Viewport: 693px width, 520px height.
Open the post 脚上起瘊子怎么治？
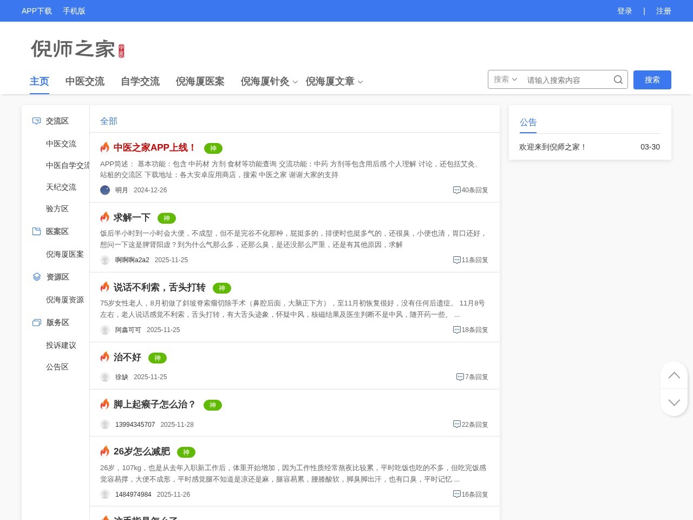click(155, 404)
